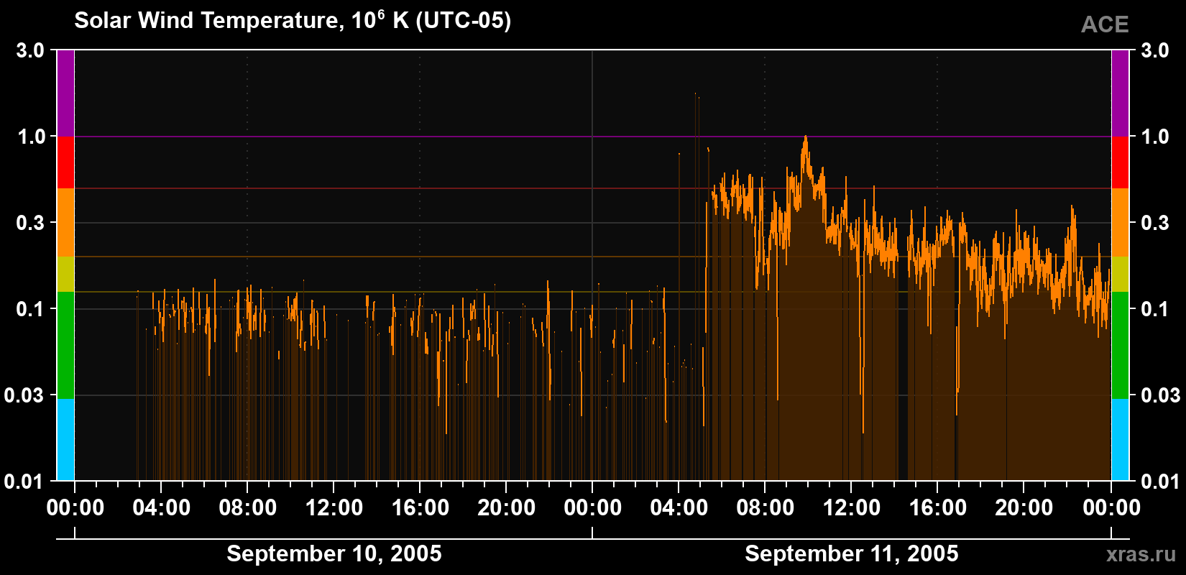Choose the red band on the right color scale

1121,162
